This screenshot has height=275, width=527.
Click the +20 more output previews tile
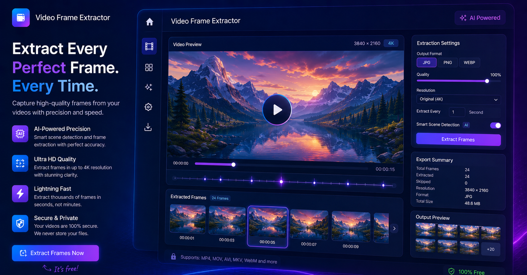click(491, 249)
